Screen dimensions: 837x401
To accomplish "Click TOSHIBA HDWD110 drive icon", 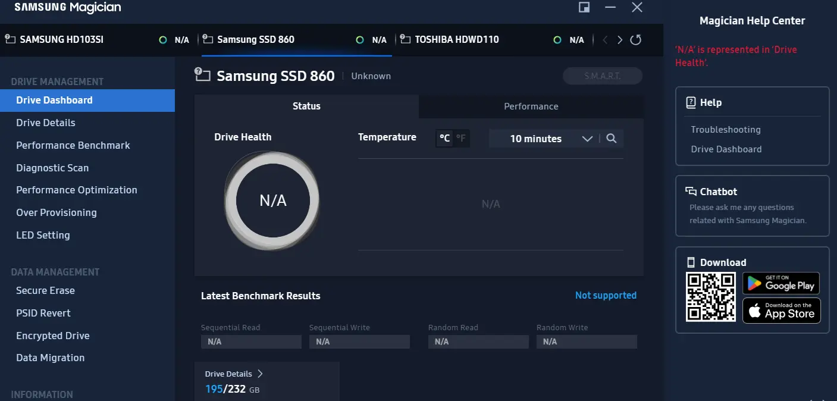I will [405, 39].
